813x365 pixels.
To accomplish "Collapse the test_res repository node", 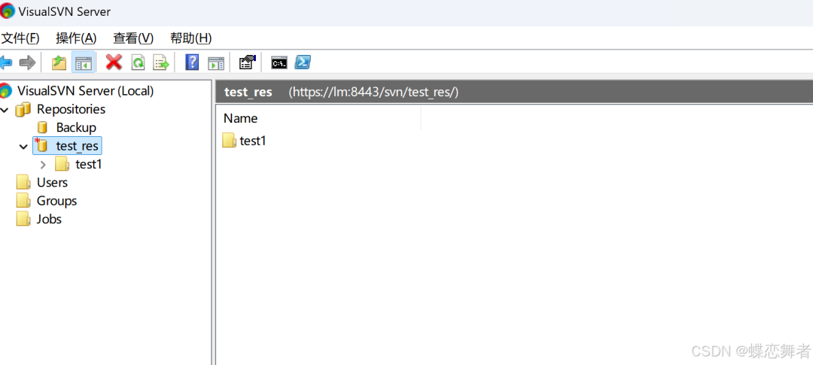I will pyautogui.click(x=23, y=147).
